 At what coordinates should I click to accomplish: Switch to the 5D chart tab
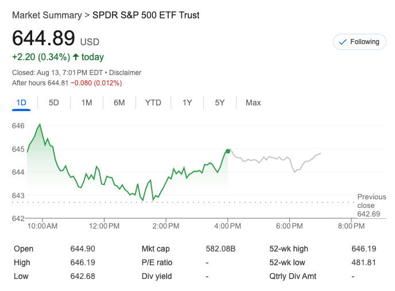pos(54,103)
